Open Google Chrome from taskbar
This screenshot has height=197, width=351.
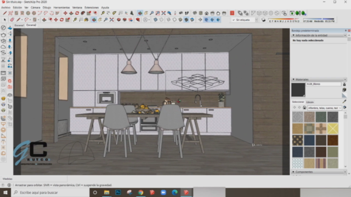[x=140, y=192]
